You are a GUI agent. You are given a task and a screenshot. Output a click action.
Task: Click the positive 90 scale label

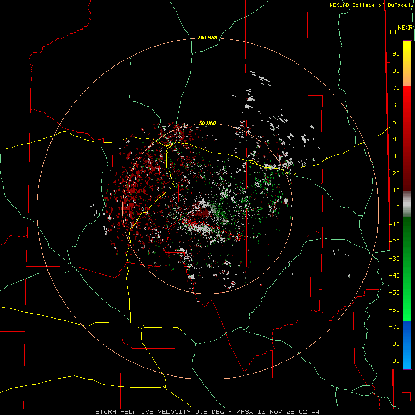(396, 54)
